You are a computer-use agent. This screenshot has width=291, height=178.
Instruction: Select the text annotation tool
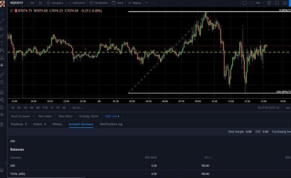coord(2,43)
